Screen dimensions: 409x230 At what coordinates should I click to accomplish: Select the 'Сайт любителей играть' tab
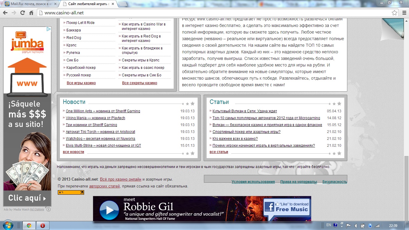click(88, 4)
